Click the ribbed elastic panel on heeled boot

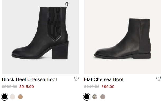click(54, 23)
